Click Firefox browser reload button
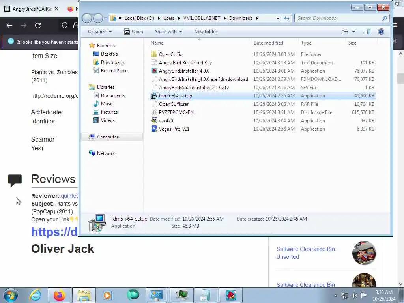This screenshot has width=404, height=303. [x=38, y=26]
